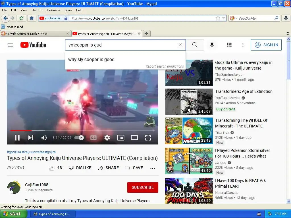
Task: Click the SIGN IN button
Action: tap(266, 45)
